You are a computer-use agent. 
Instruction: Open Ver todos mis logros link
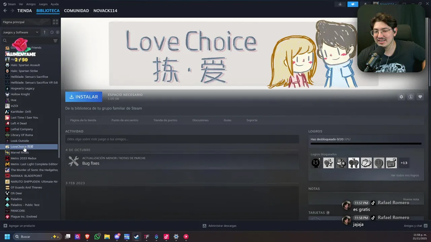pyautogui.click(x=405, y=175)
